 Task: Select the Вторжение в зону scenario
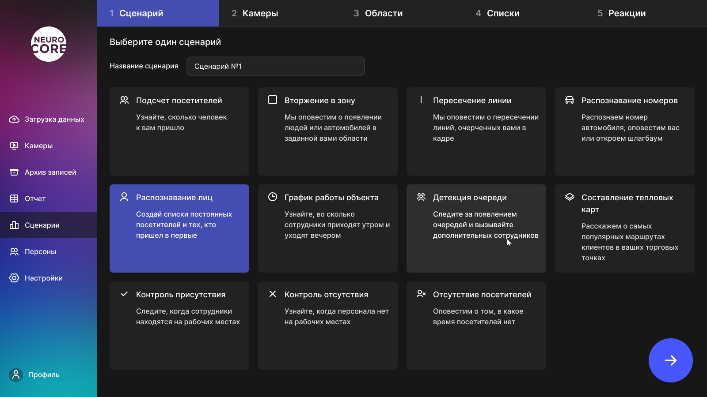click(328, 131)
